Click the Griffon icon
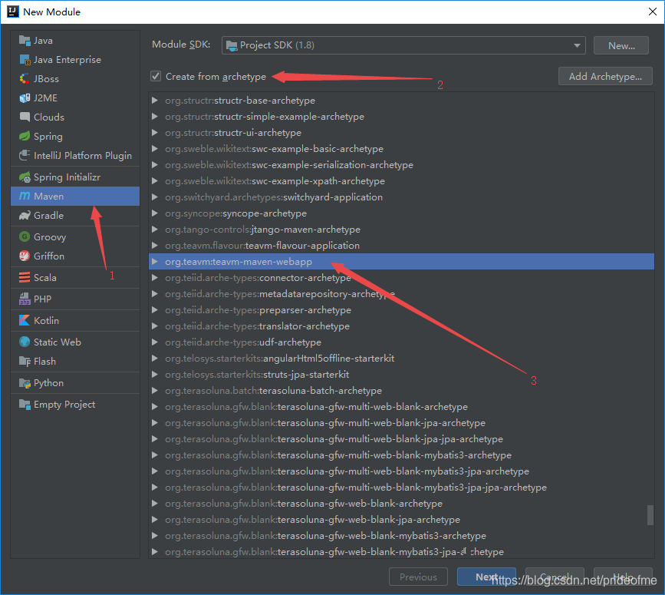The width and height of the screenshot is (665, 595). 25,256
